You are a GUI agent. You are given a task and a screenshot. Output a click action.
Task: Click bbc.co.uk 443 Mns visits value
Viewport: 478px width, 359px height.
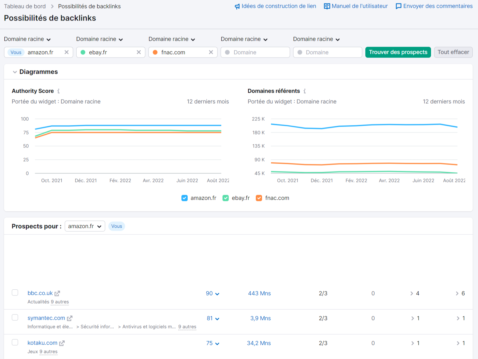point(259,293)
